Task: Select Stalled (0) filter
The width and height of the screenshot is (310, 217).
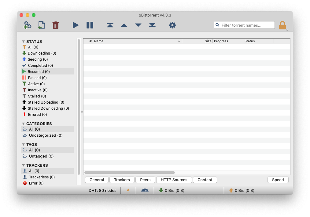Action: tap(47, 96)
